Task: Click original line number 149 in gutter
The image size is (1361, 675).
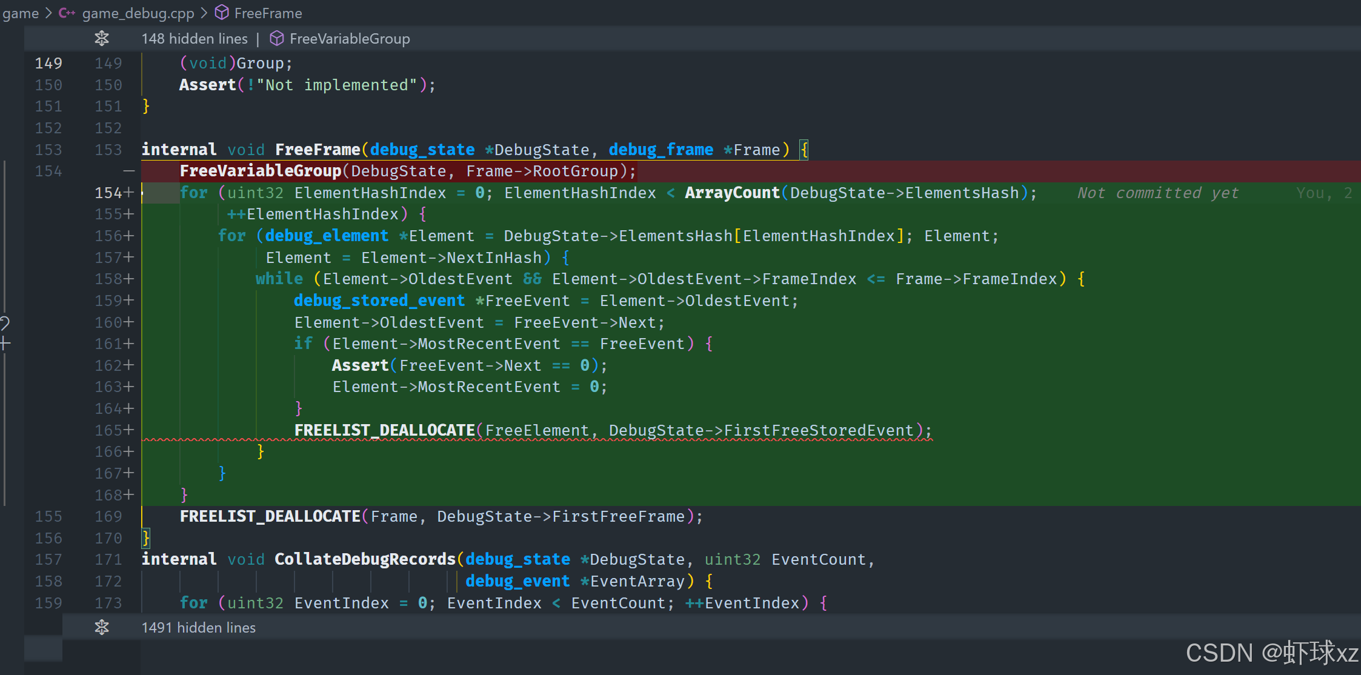Action: 48,63
